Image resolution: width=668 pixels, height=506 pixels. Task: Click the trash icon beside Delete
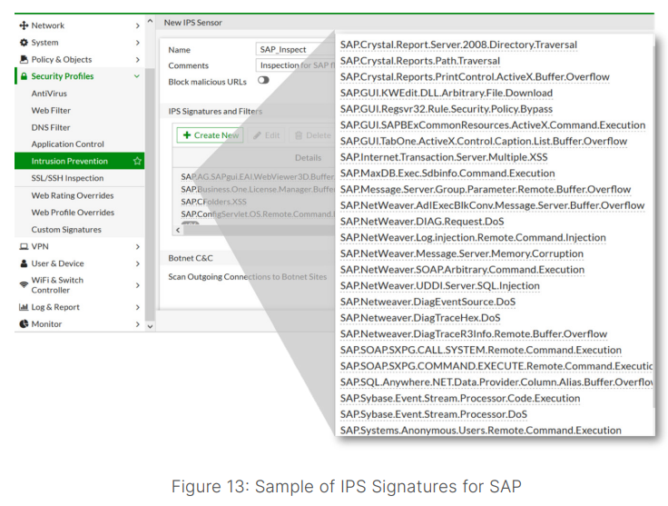[299, 135]
